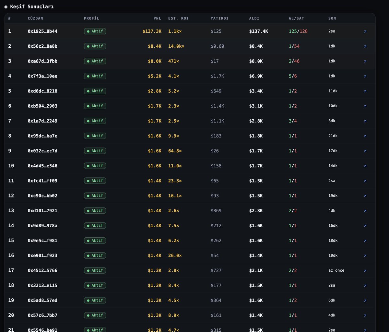The height and width of the screenshot is (332, 389).
Task: Open external link arrow for wallet 0x4d45…e546
Action: (365, 166)
